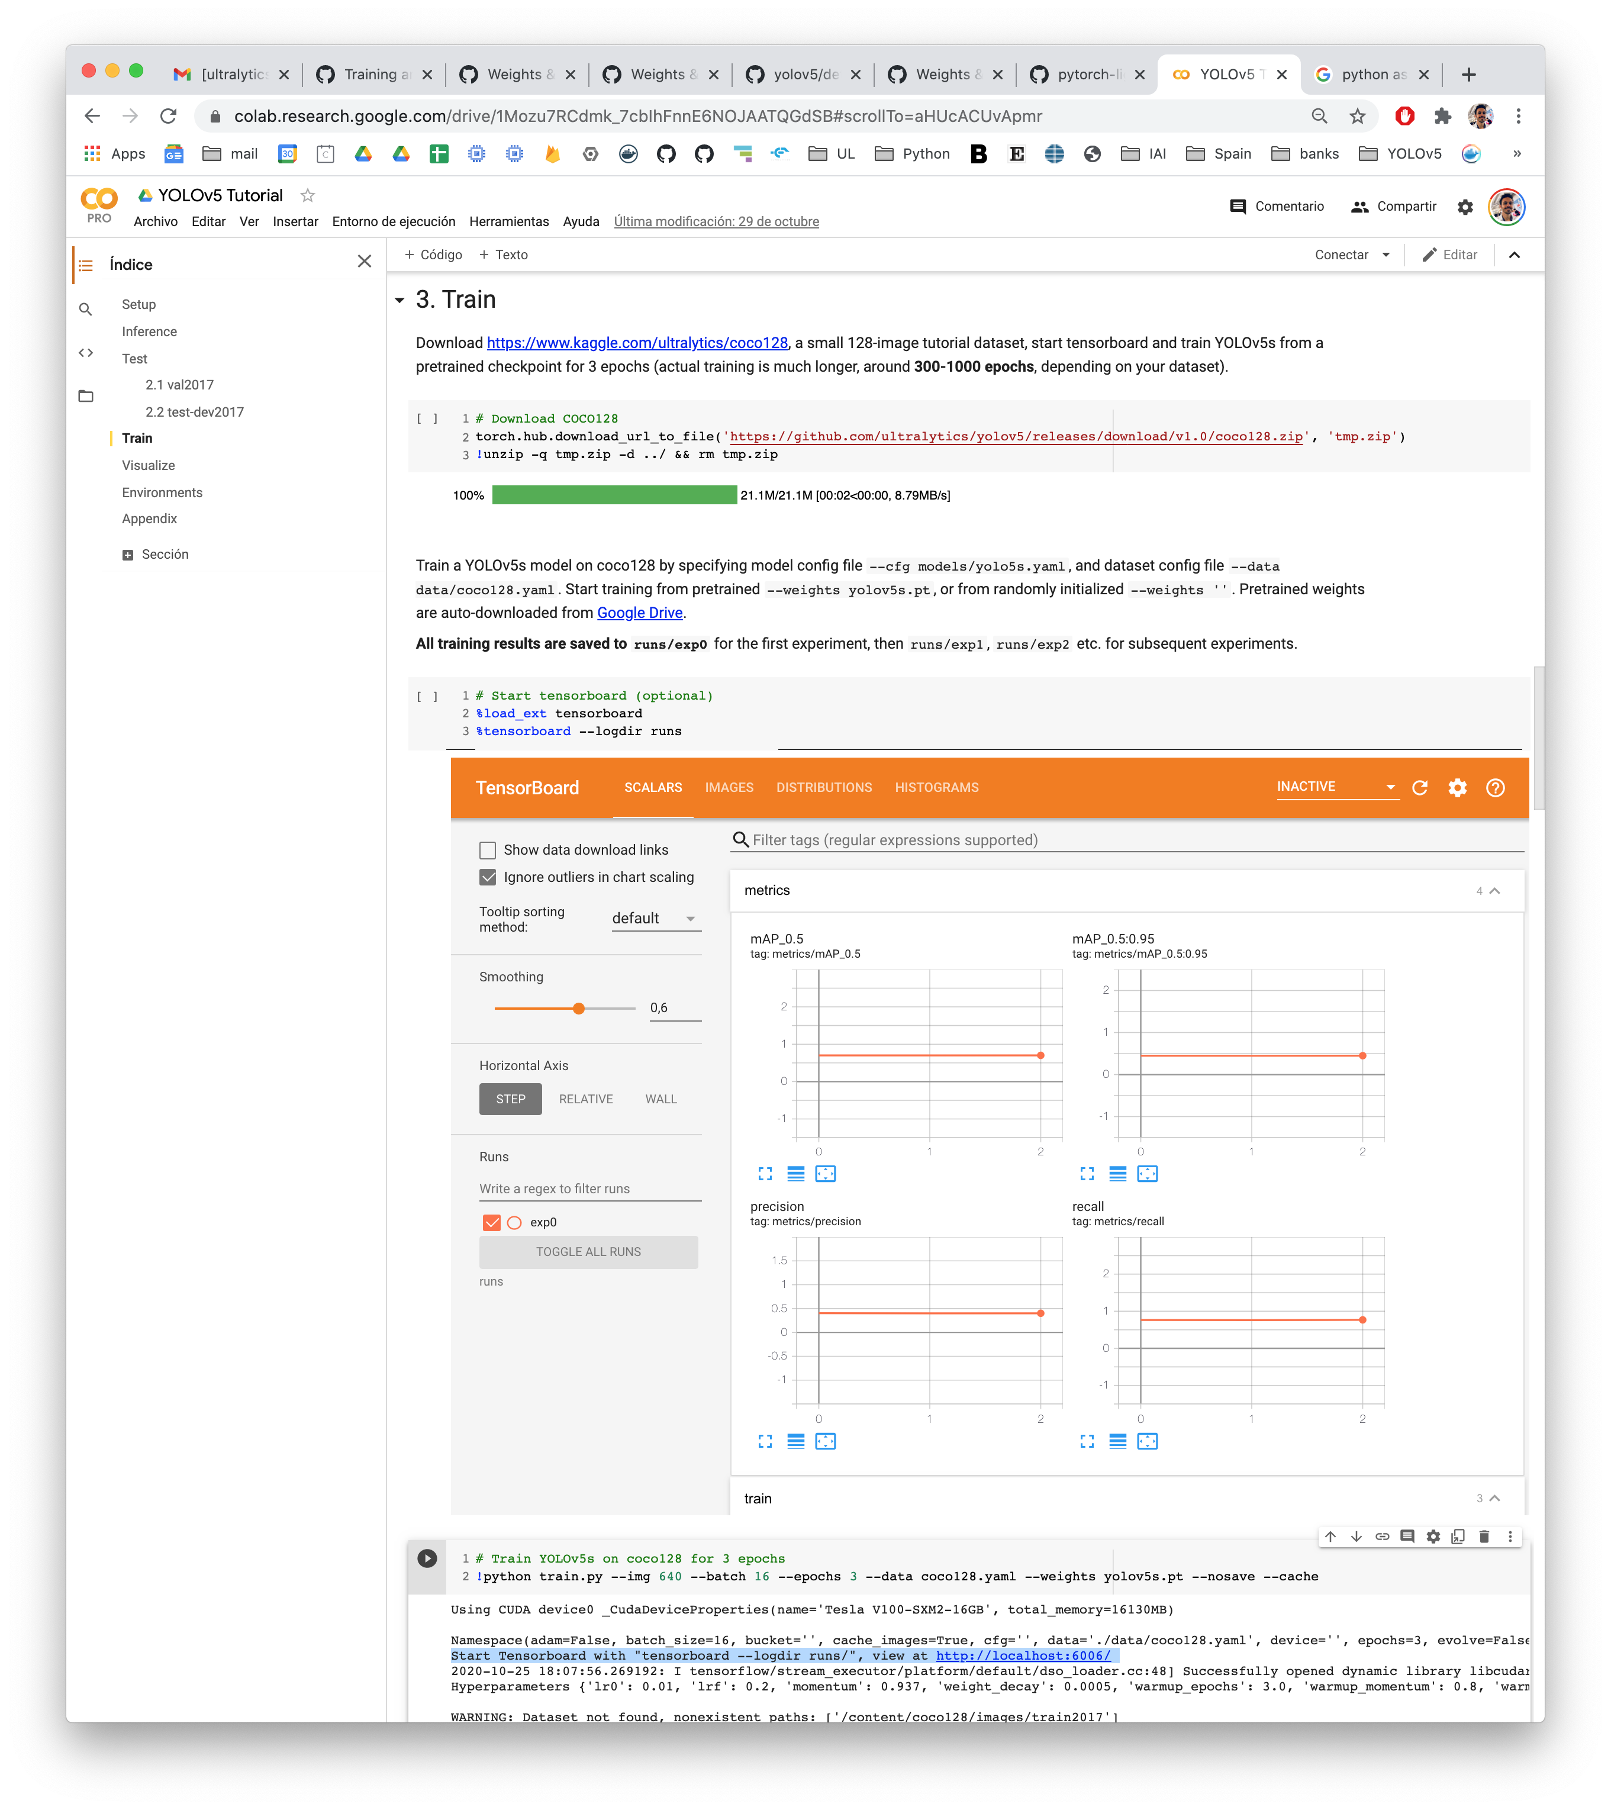1611x1810 pixels.
Task: Add comment to cell icon
Action: 1407,1537
